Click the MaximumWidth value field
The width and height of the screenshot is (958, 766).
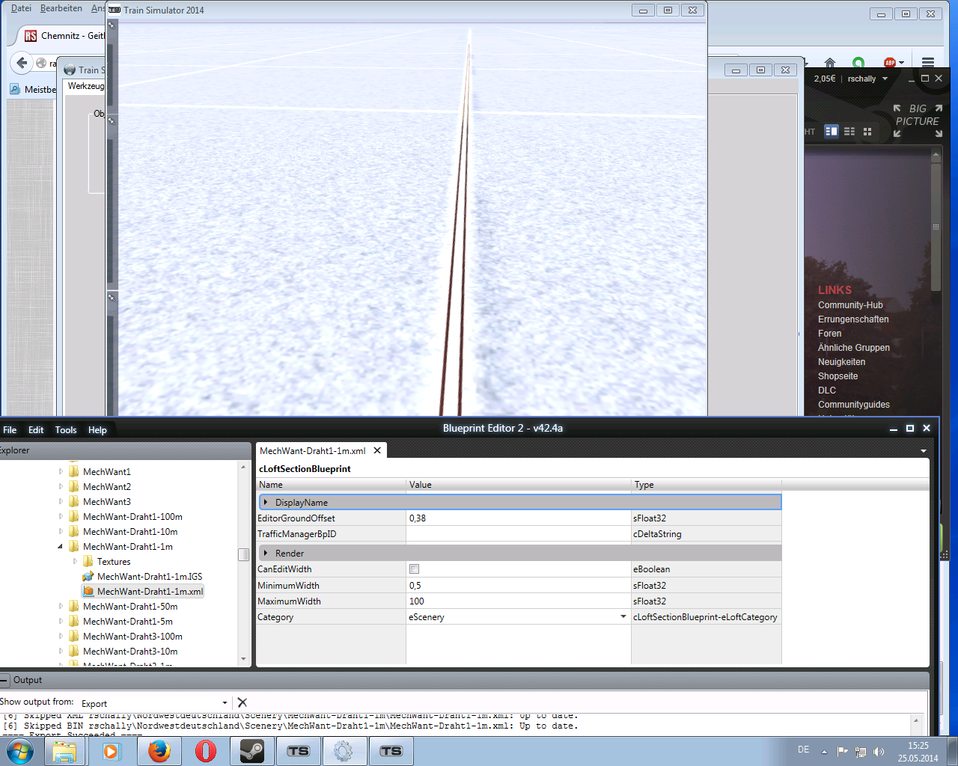point(518,601)
